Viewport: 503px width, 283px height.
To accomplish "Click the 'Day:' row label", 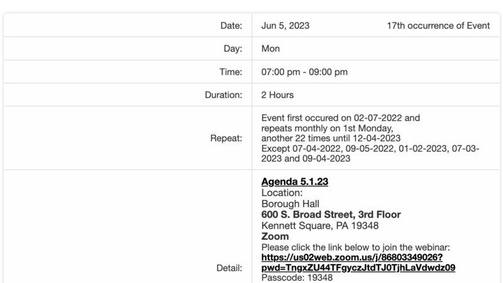I will click(x=233, y=48).
